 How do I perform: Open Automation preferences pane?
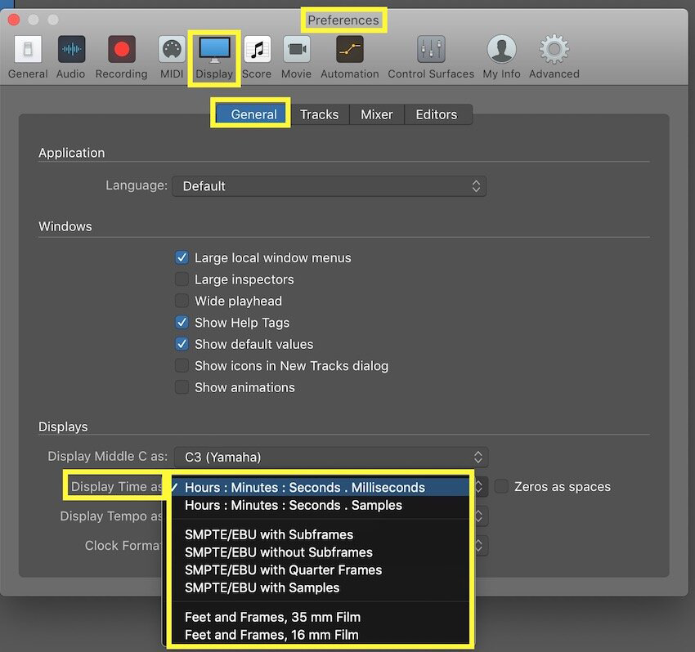(x=350, y=57)
